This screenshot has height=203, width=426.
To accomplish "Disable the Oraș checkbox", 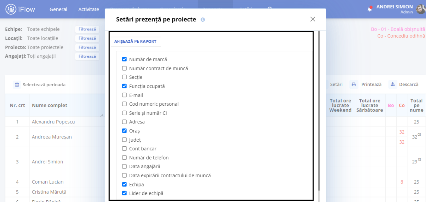I will pyautogui.click(x=124, y=131).
